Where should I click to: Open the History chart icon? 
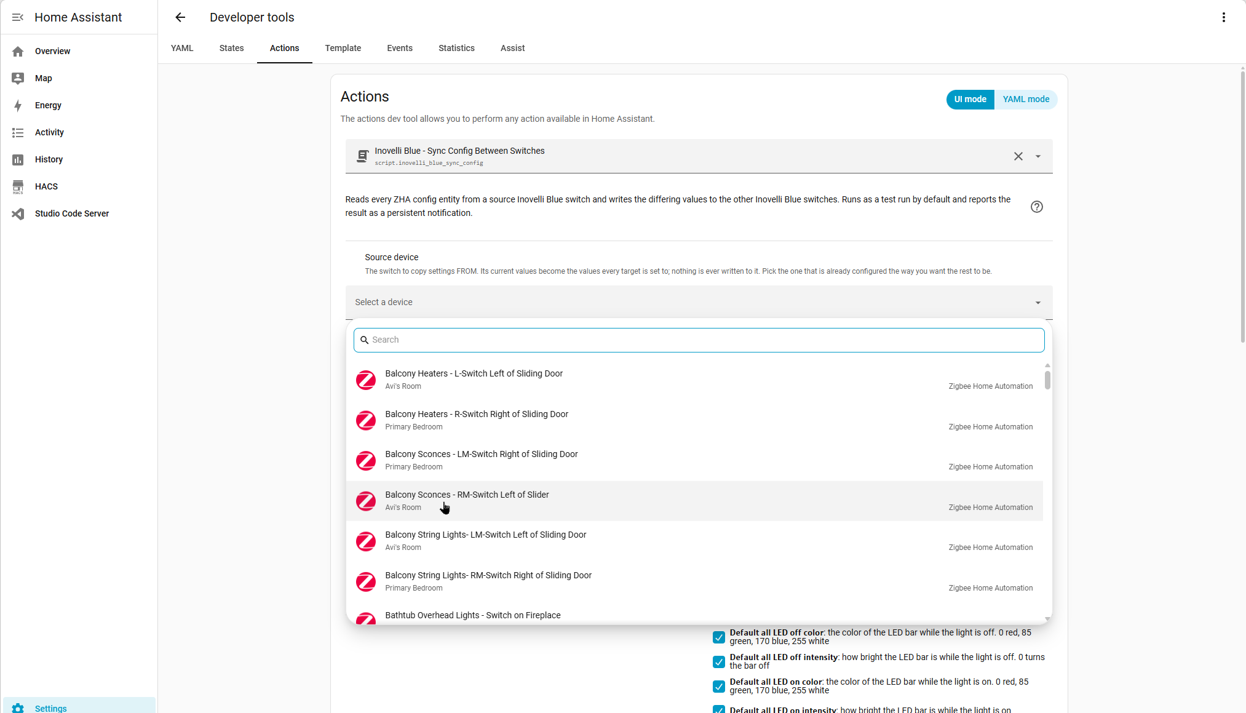[18, 159]
